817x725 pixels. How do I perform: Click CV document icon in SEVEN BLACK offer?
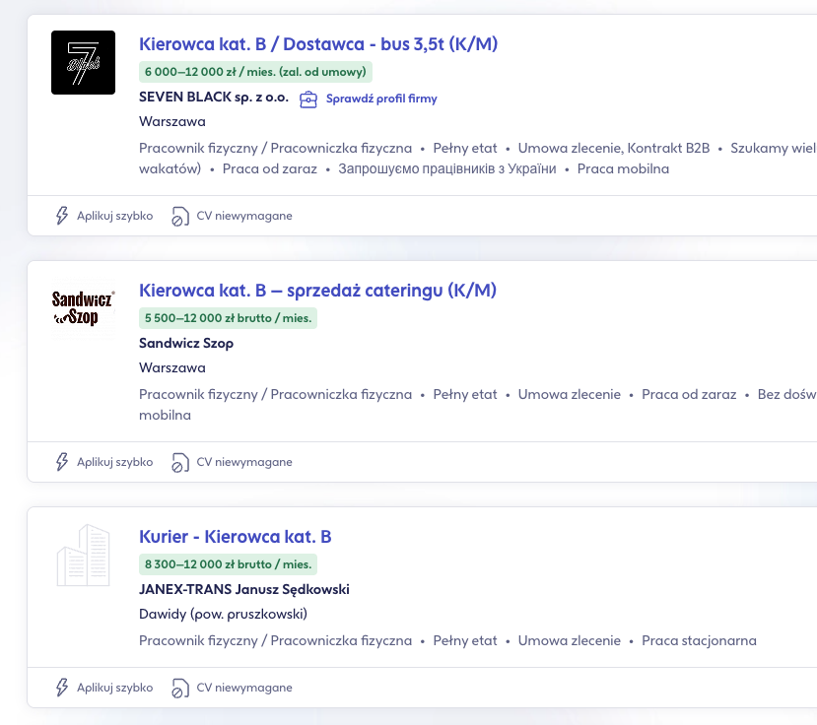179,216
